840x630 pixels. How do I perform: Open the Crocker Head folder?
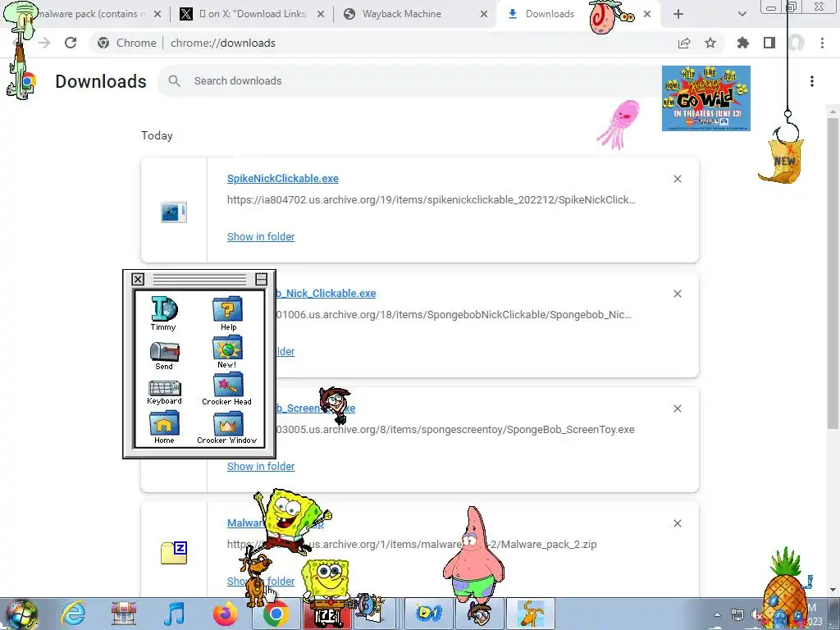[x=227, y=390]
